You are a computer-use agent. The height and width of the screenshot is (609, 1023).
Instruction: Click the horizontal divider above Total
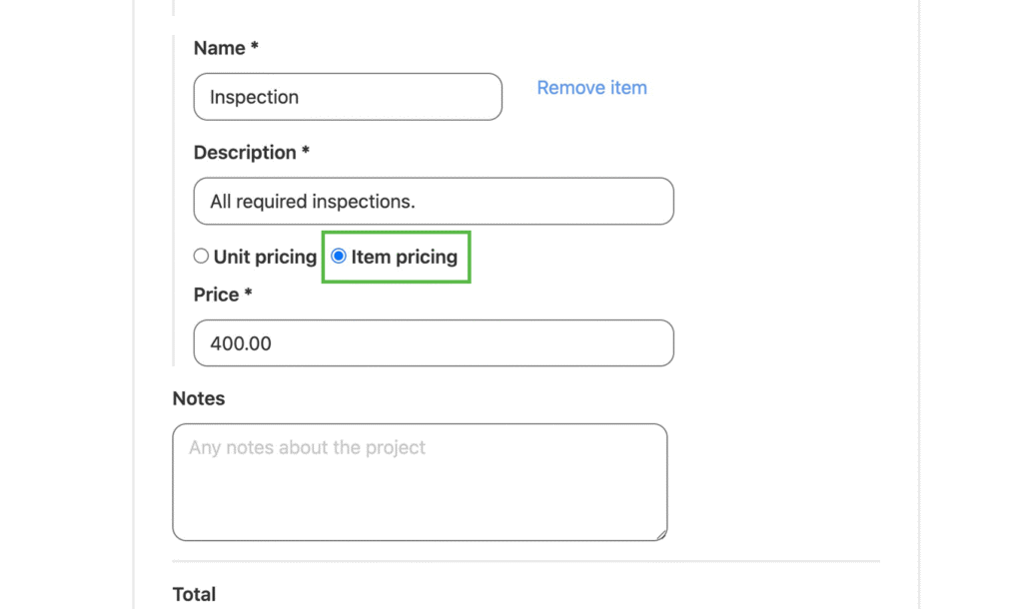(525, 562)
